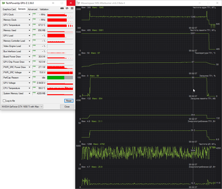The height and width of the screenshot is (189, 222).
Task: Click the MAX indicator next to CPU Temperature
Action: point(34,88)
